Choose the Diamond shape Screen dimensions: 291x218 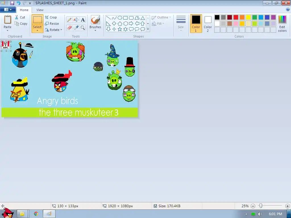114,24
